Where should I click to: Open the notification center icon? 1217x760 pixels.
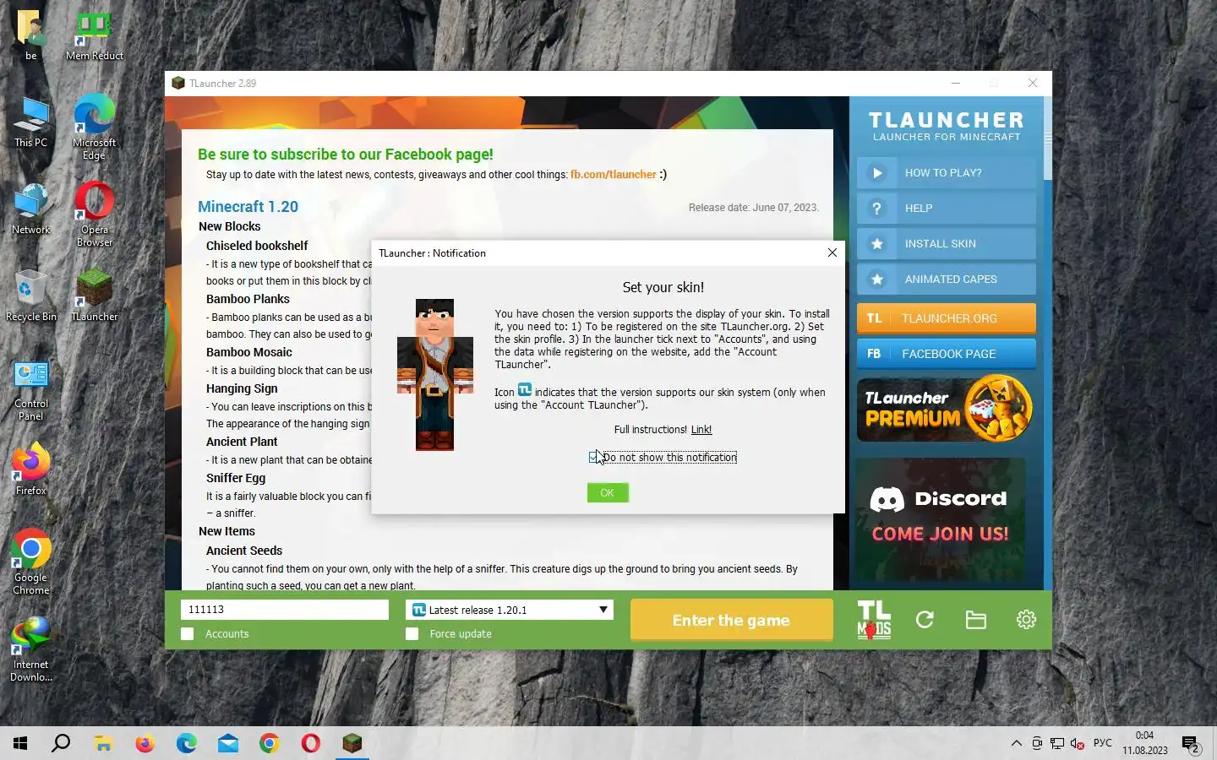coord(1191,744)
